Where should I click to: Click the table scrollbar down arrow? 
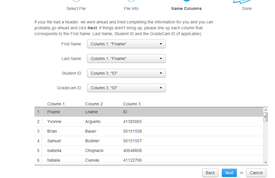click(266, 163)
